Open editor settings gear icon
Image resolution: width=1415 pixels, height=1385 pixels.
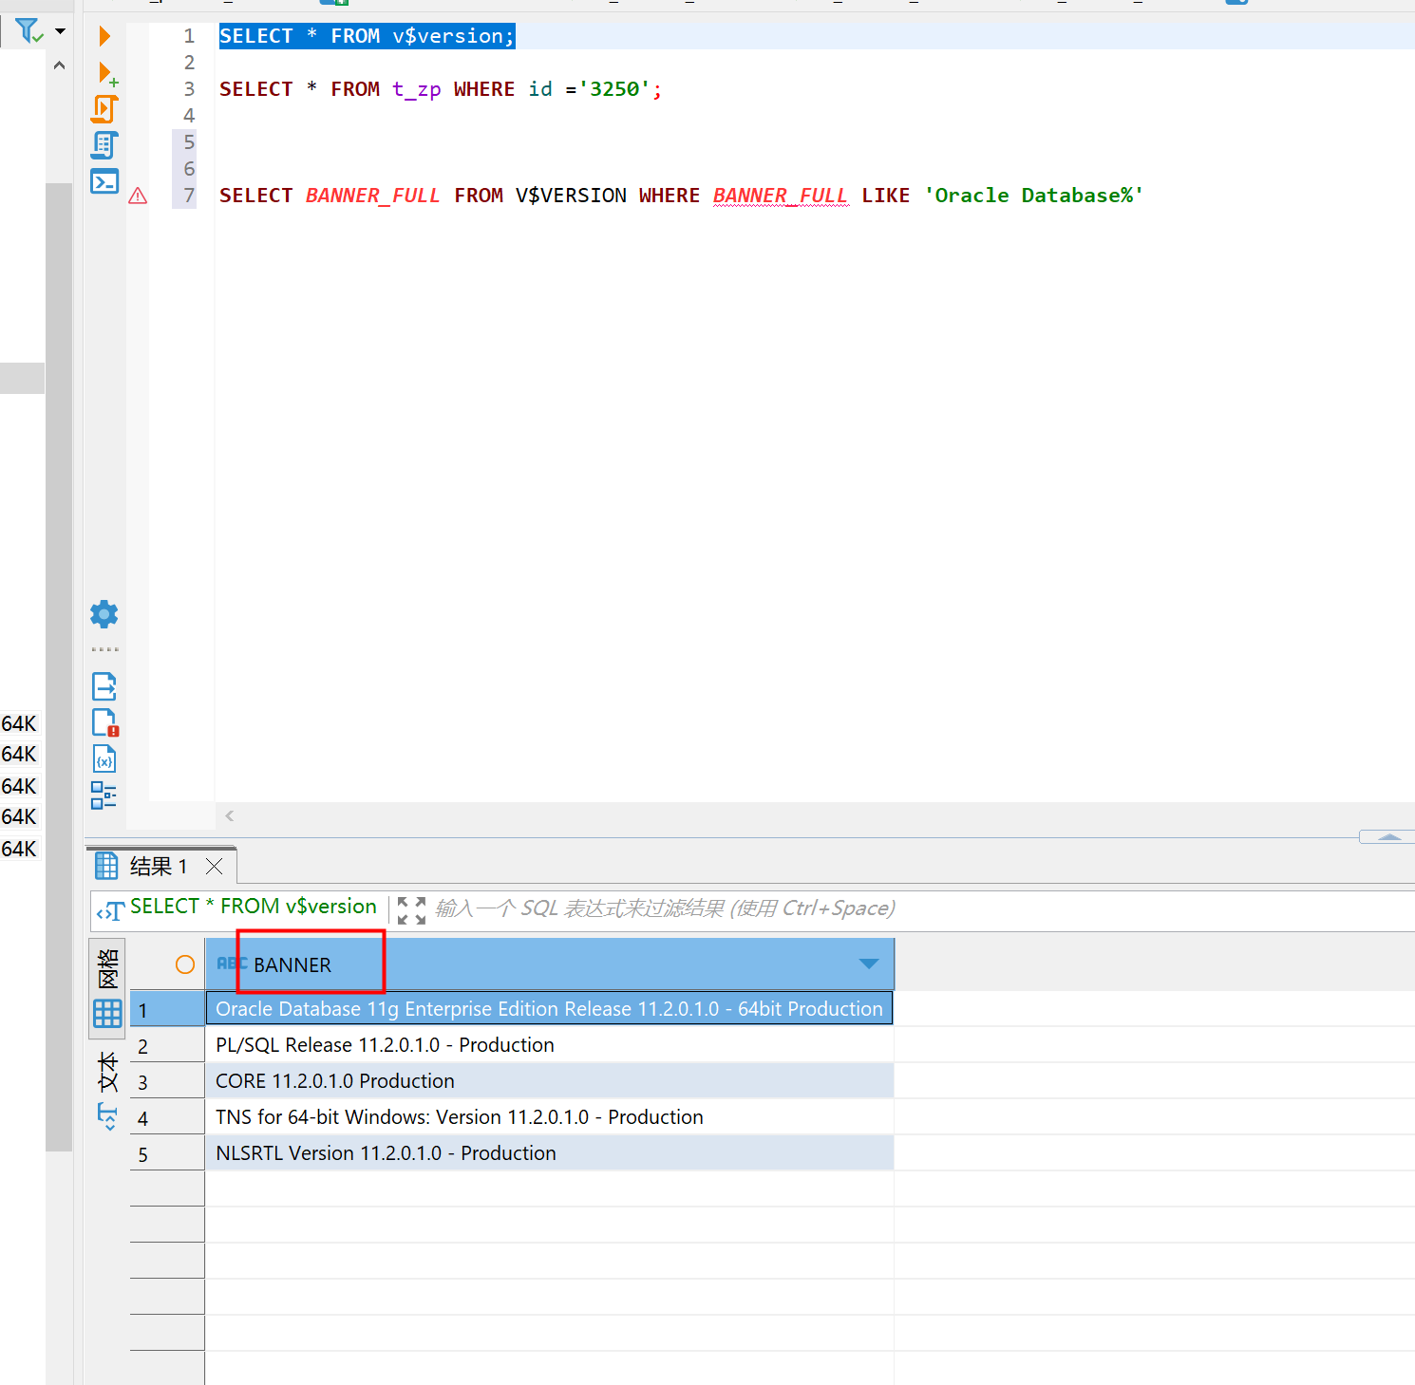104,614
